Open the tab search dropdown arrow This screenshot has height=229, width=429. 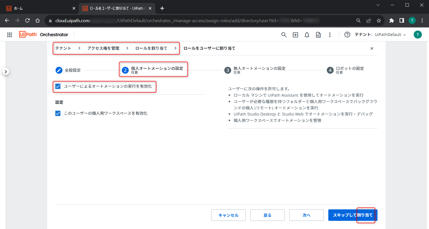[378, 5]
